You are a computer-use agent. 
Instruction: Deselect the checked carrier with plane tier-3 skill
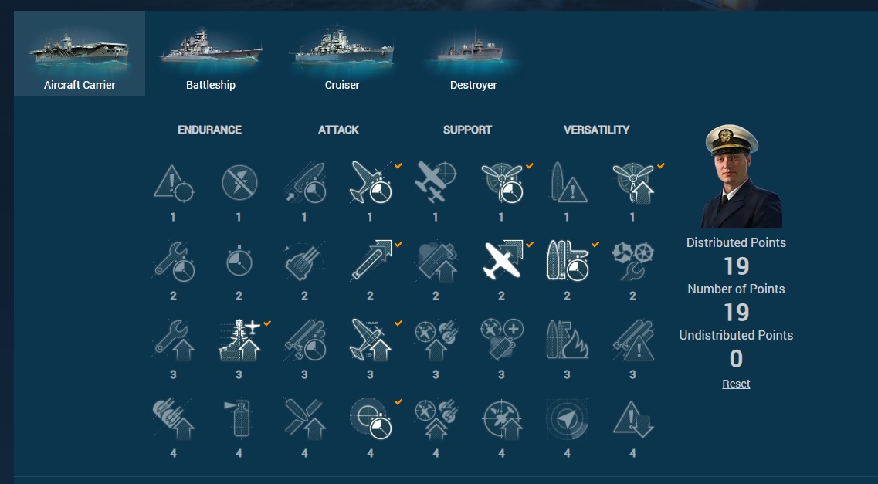click(x=239, y=340)
